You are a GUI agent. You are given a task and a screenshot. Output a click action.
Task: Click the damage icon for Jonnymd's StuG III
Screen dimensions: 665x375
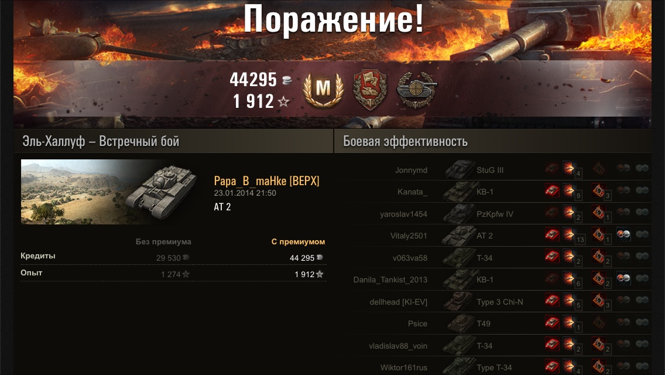coord(569,169)
